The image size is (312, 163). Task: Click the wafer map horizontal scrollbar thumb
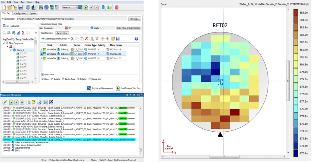pyautogui.click(x=224, y=157)
